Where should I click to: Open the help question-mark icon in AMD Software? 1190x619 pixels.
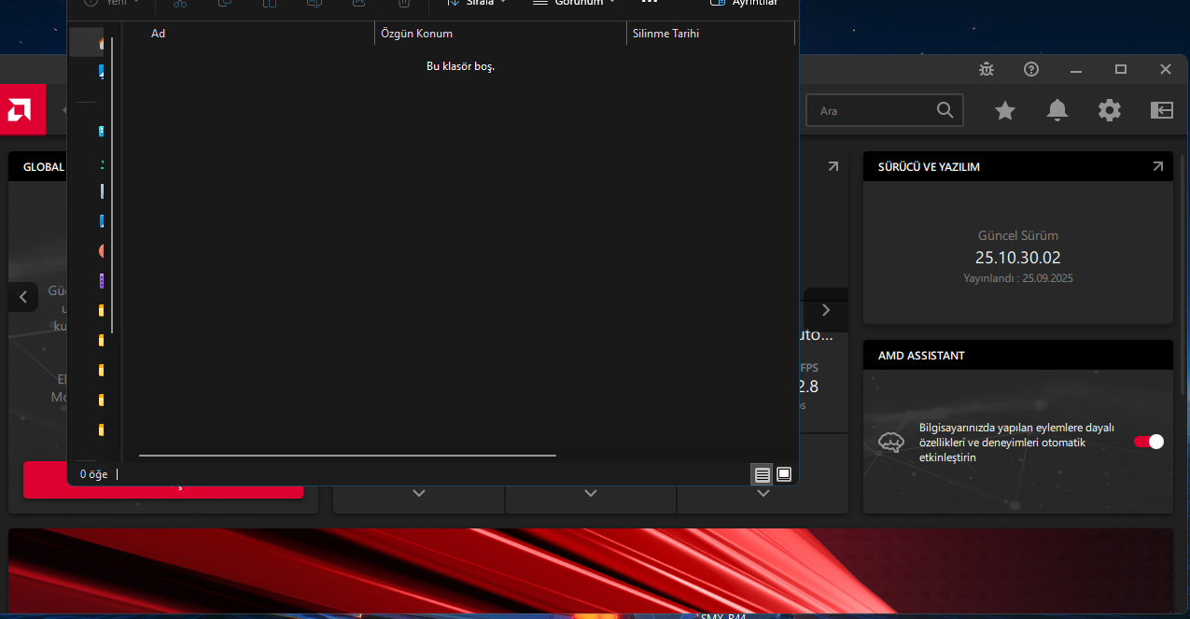coord(1031,69)
